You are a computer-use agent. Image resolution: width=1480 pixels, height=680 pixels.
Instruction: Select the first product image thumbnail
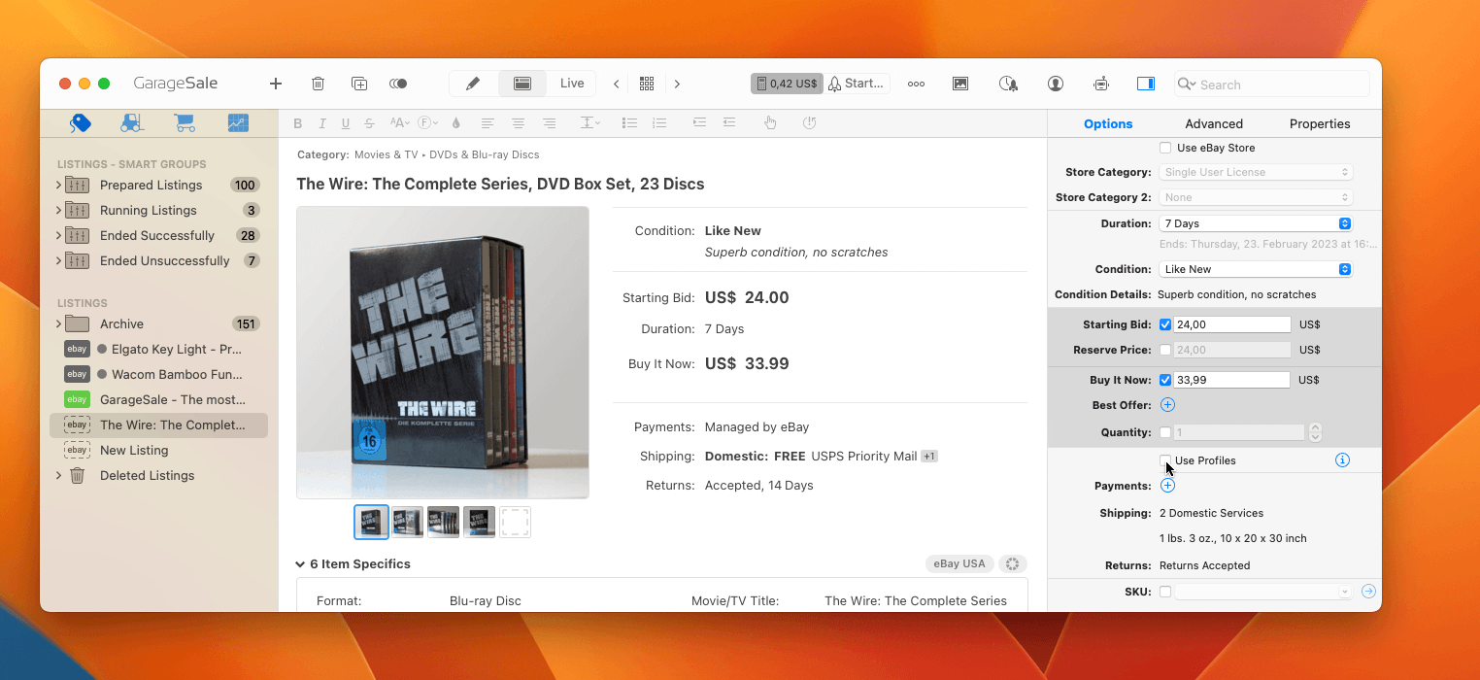pyautogui.click(x=372, y=522)
